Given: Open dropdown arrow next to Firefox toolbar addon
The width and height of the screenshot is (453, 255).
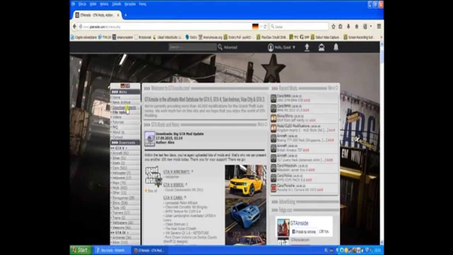Looking at the screenshot, I should (371, 26).
